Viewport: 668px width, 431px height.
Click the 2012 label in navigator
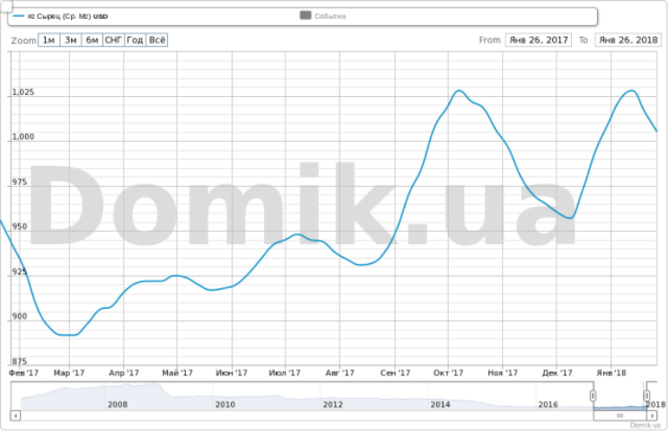point(333,404)
